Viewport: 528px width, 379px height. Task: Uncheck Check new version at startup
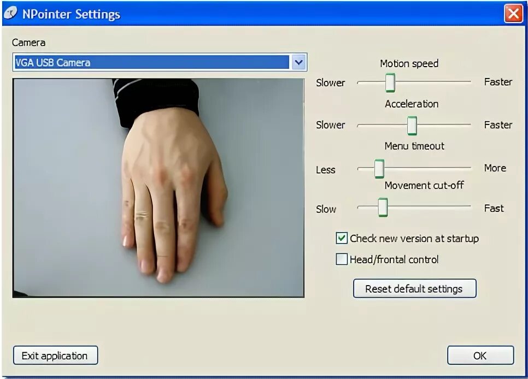click(342, 238)
